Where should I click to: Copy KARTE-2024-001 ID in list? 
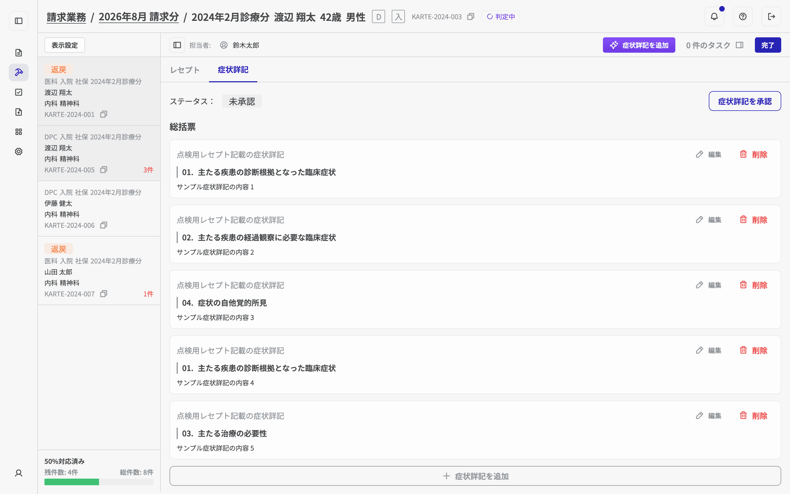104,114
